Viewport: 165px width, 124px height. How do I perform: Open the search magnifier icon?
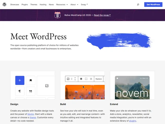point(138,5)
